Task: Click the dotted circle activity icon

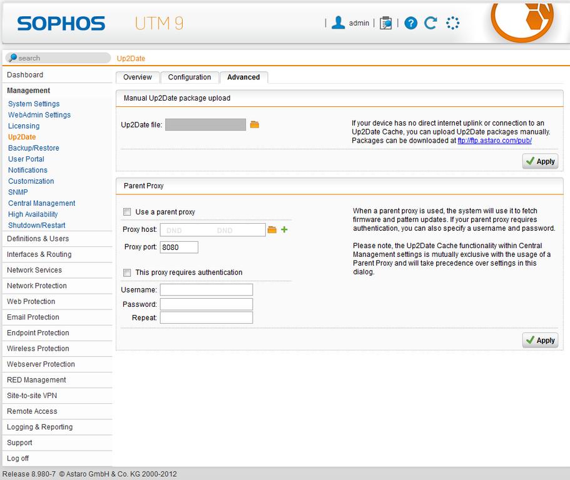Action: (x=452, y=23)
